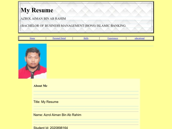The image size is (172, 129).
Task: Select the 'Title: My Resume' text
Action: (46, 102)
